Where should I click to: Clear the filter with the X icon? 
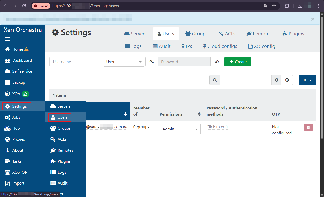287,80
